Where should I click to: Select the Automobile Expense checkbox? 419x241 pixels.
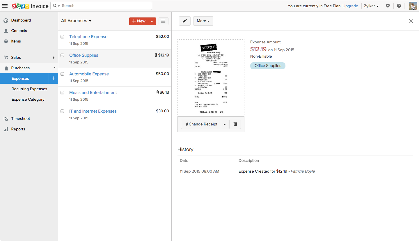pos(62,74)
